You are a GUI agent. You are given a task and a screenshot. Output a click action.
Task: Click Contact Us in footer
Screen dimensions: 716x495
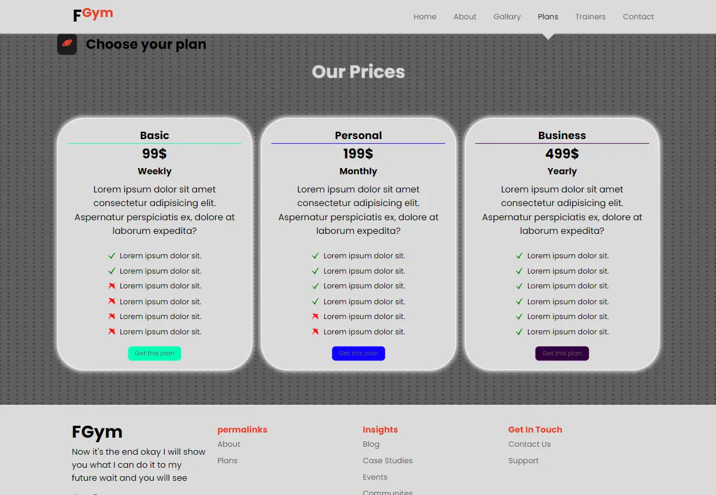(x=530, y=444)
